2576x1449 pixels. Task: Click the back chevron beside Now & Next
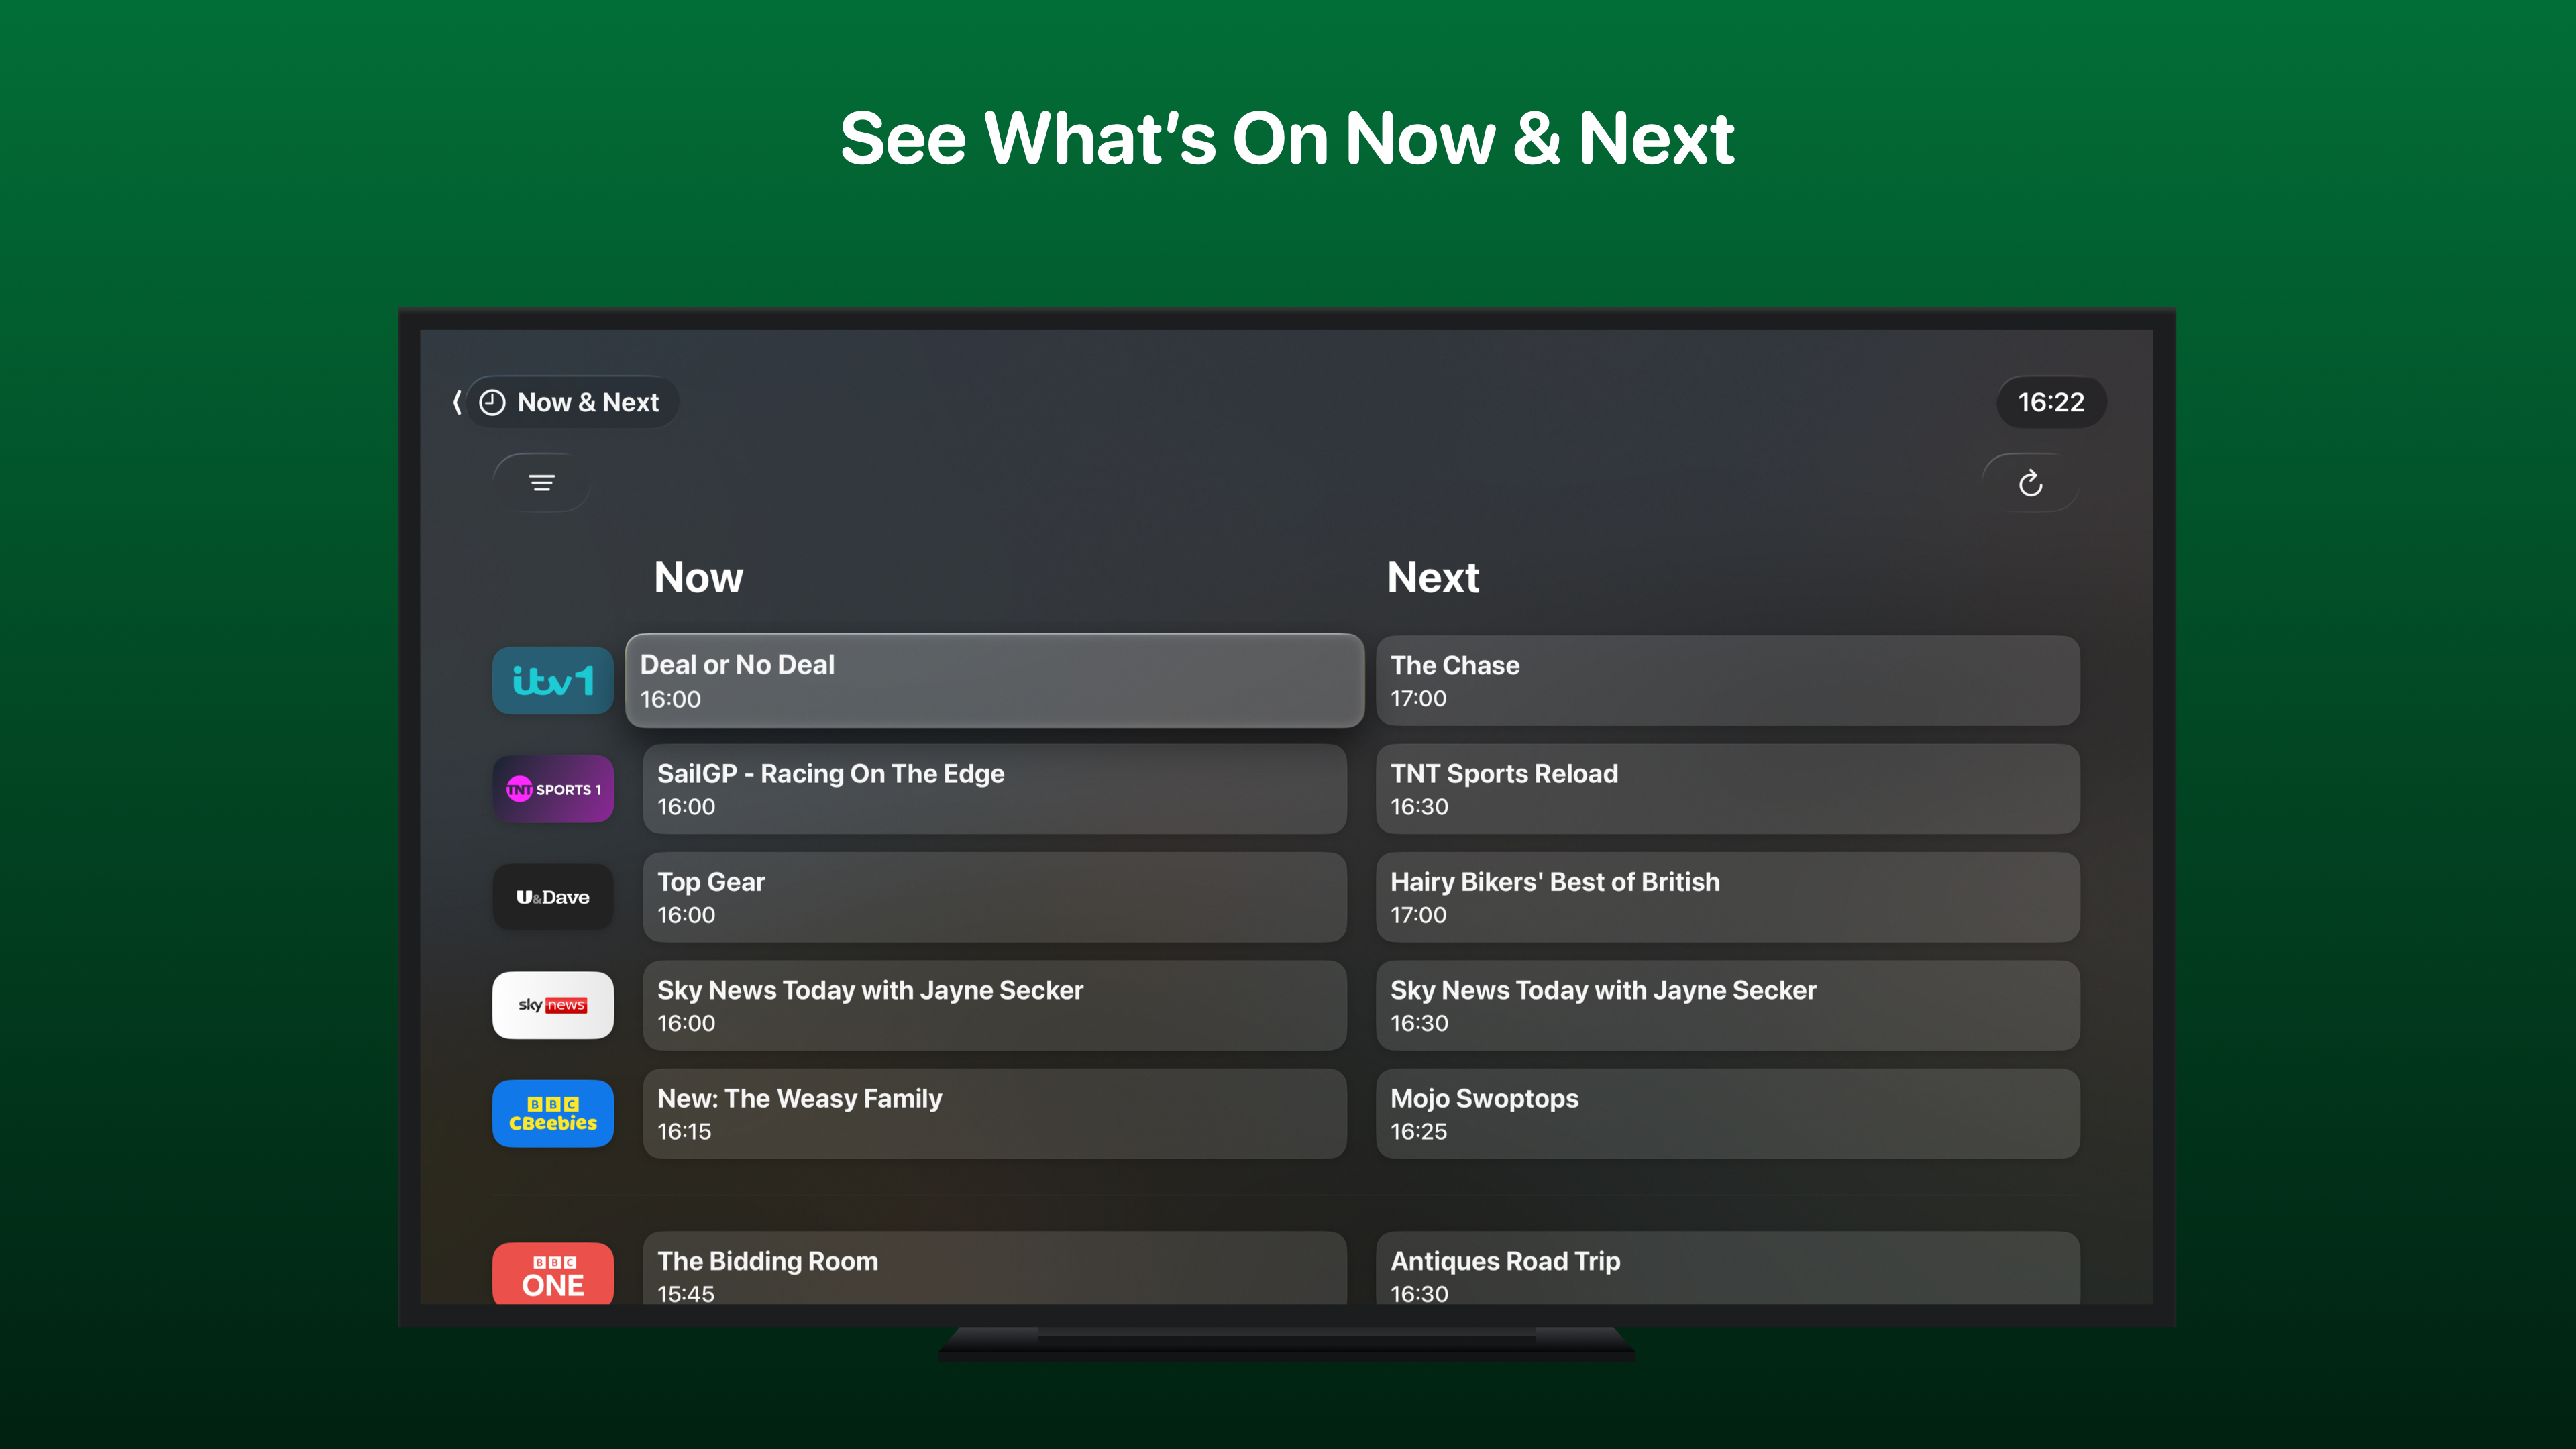point(457,402)
